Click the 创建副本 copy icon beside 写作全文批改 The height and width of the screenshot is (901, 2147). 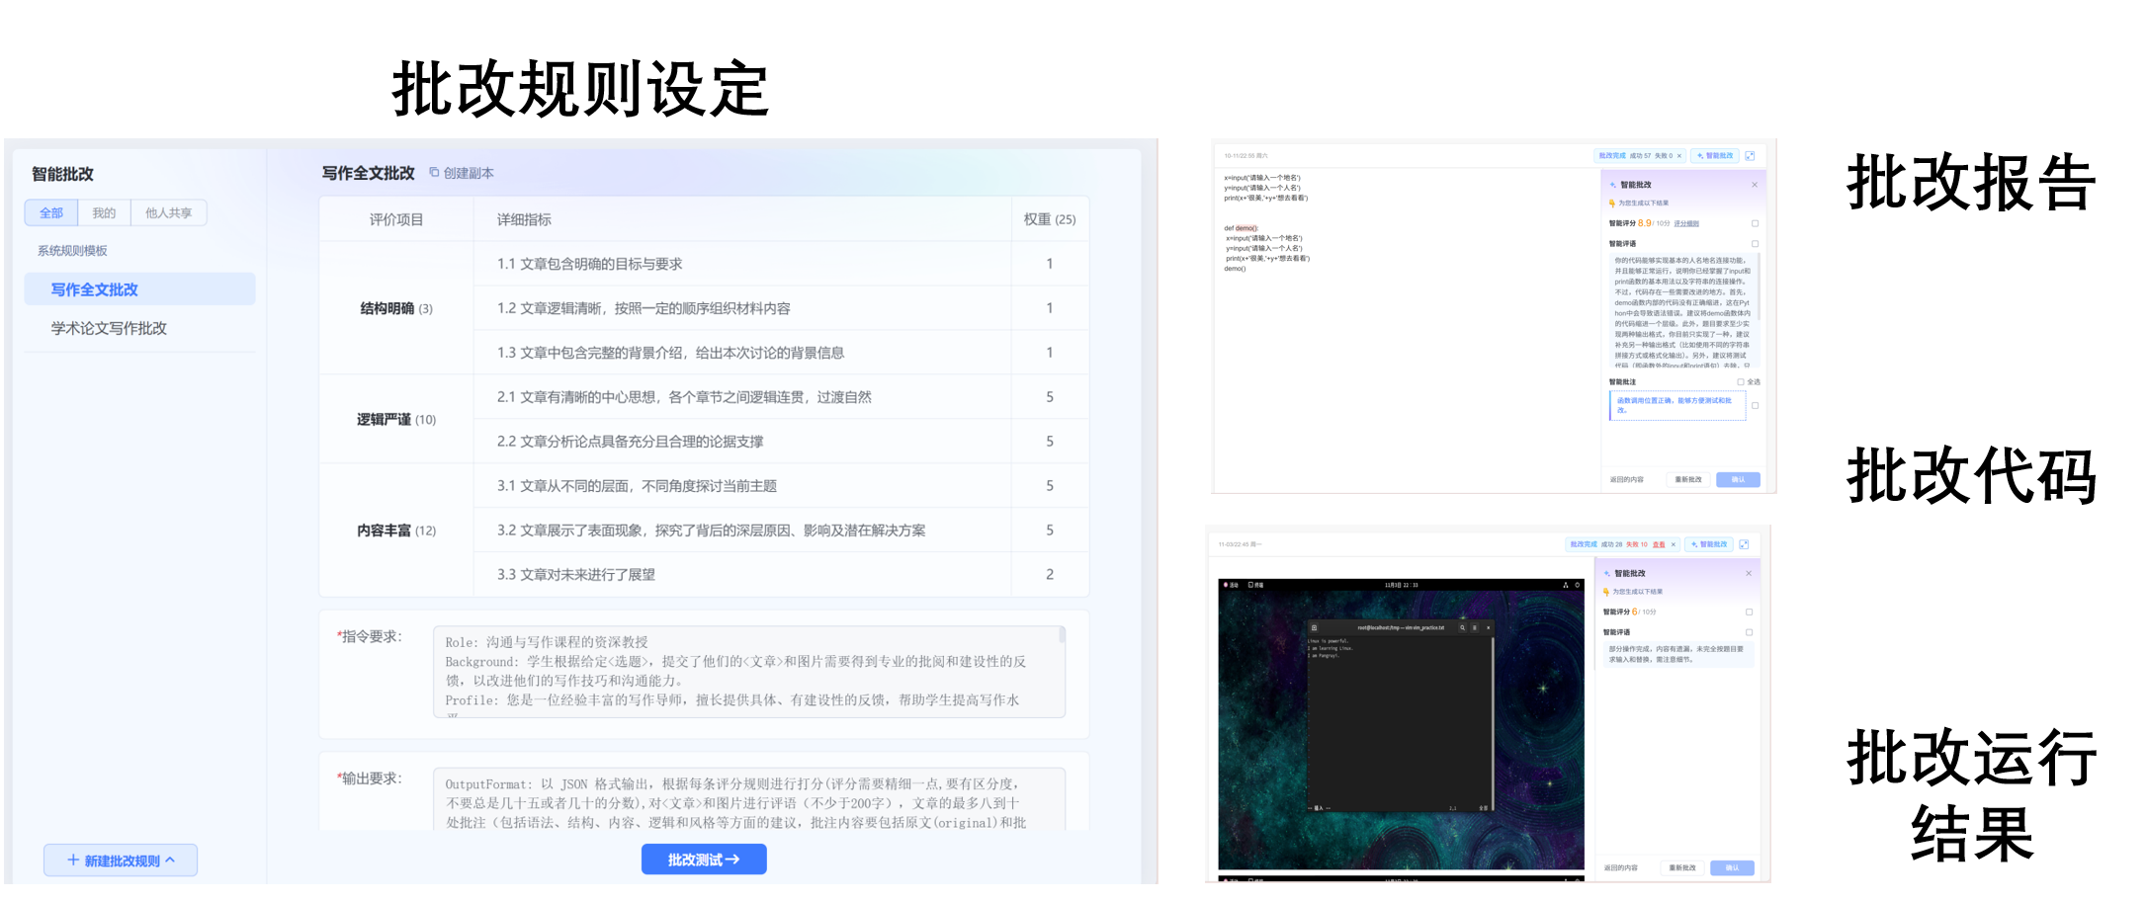[433, 172]
